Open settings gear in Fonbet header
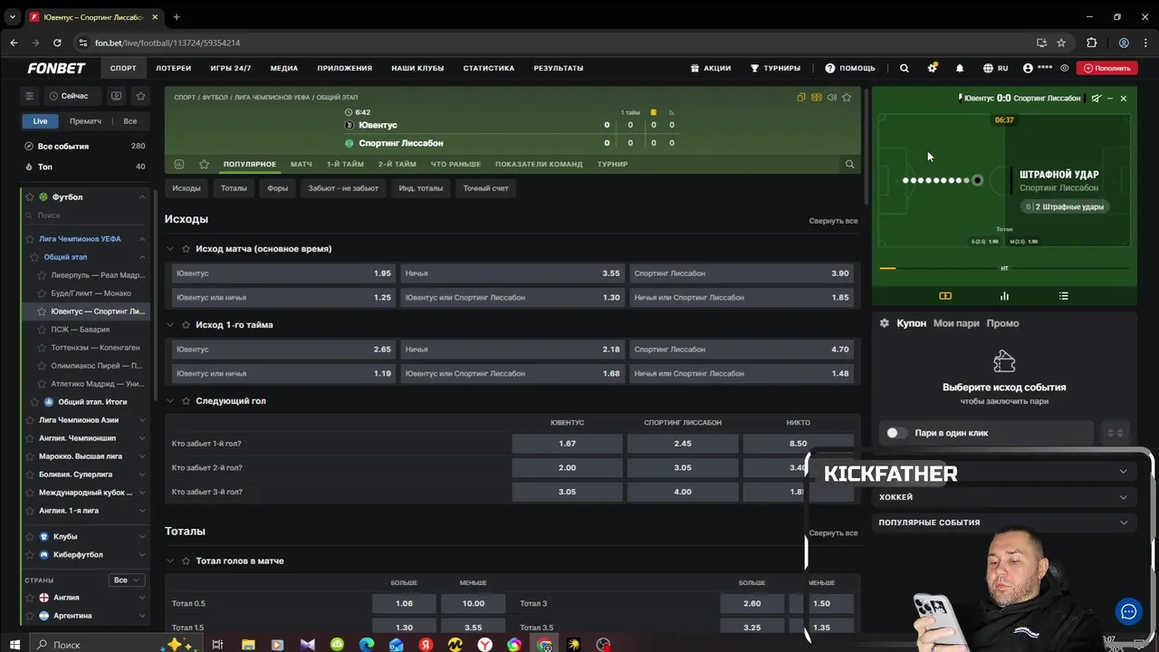Screen dimensions: 1159x652 [932, 68]
